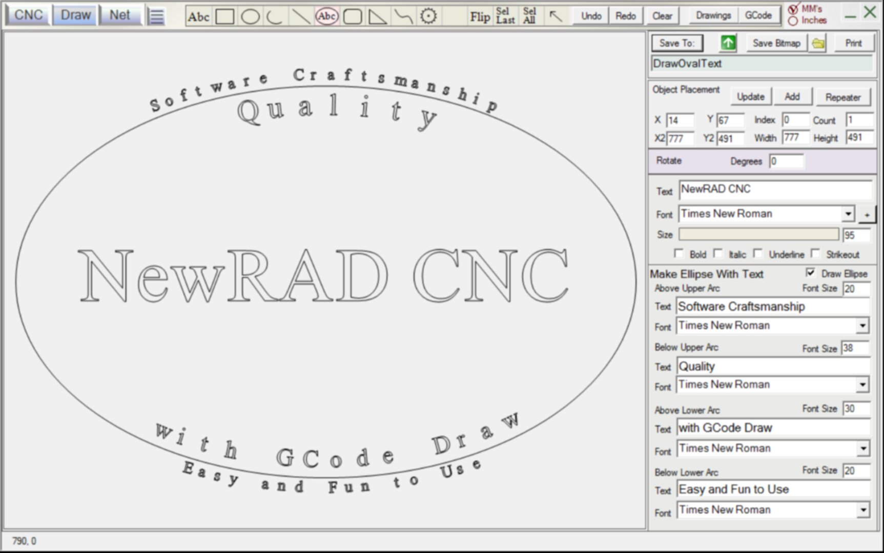The width and height of the screenshot is (884, 553).
Task: Click the green up-arrow icon
Action: coord(728,43)
